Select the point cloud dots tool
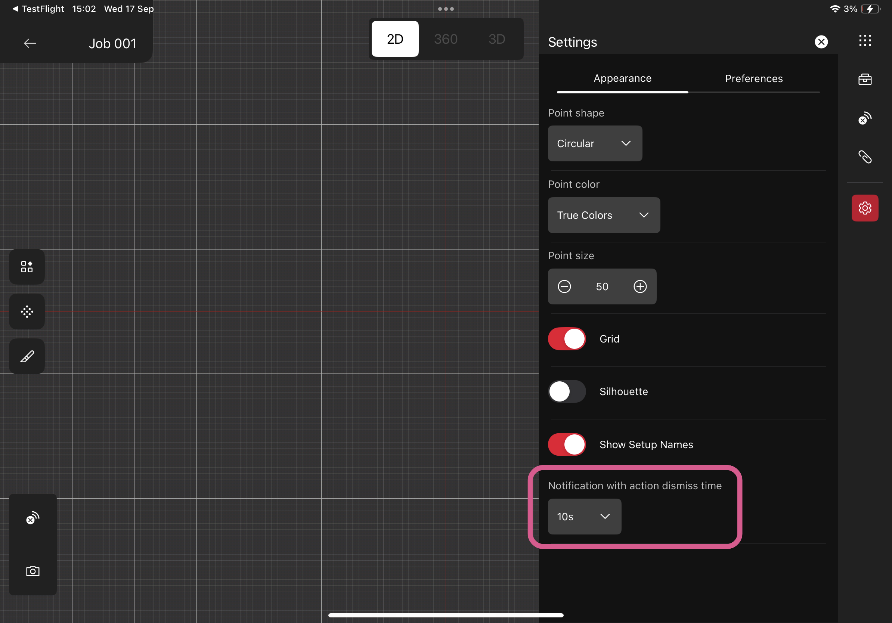 point(27,311)
